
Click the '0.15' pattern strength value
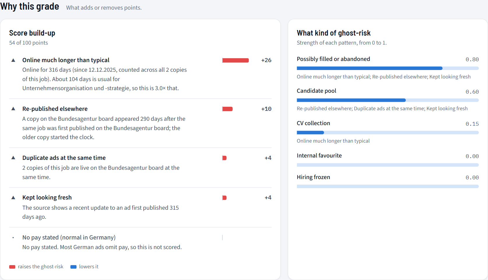click(472, 124)
